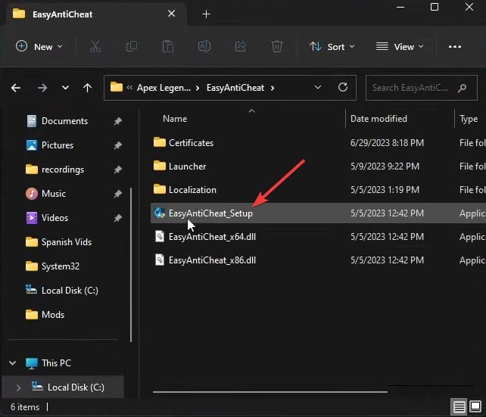This screenshot has width=486, height=417.
Task: Click the horizontal scrollbar in file list
Action: [270, 392]
